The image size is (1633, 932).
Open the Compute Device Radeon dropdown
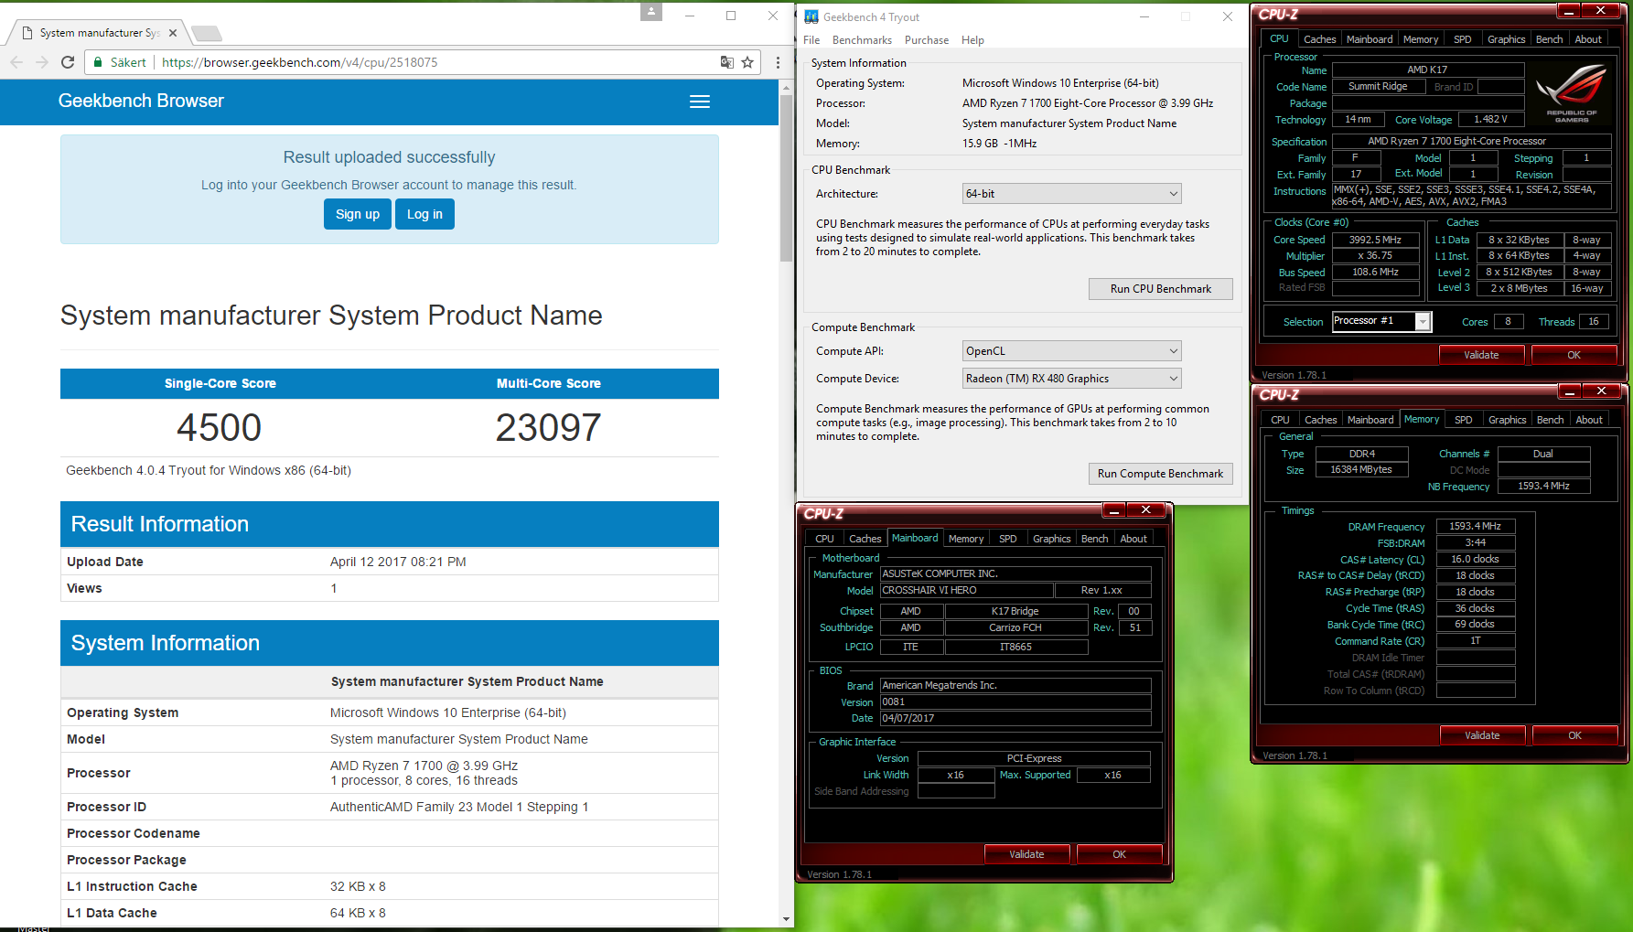pos(1071,379)
